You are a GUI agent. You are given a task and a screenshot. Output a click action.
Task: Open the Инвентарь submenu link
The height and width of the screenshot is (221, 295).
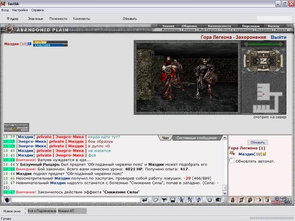pos(171,29)
